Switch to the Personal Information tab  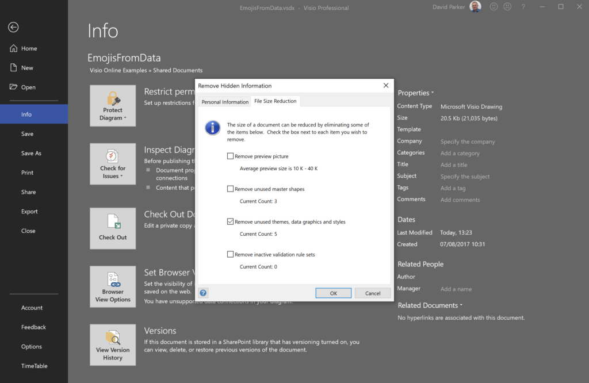click(x=224, y=101)
